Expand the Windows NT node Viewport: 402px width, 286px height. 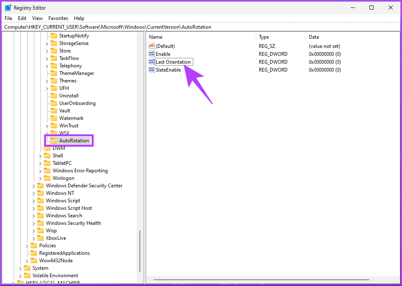tap(33, 194)
